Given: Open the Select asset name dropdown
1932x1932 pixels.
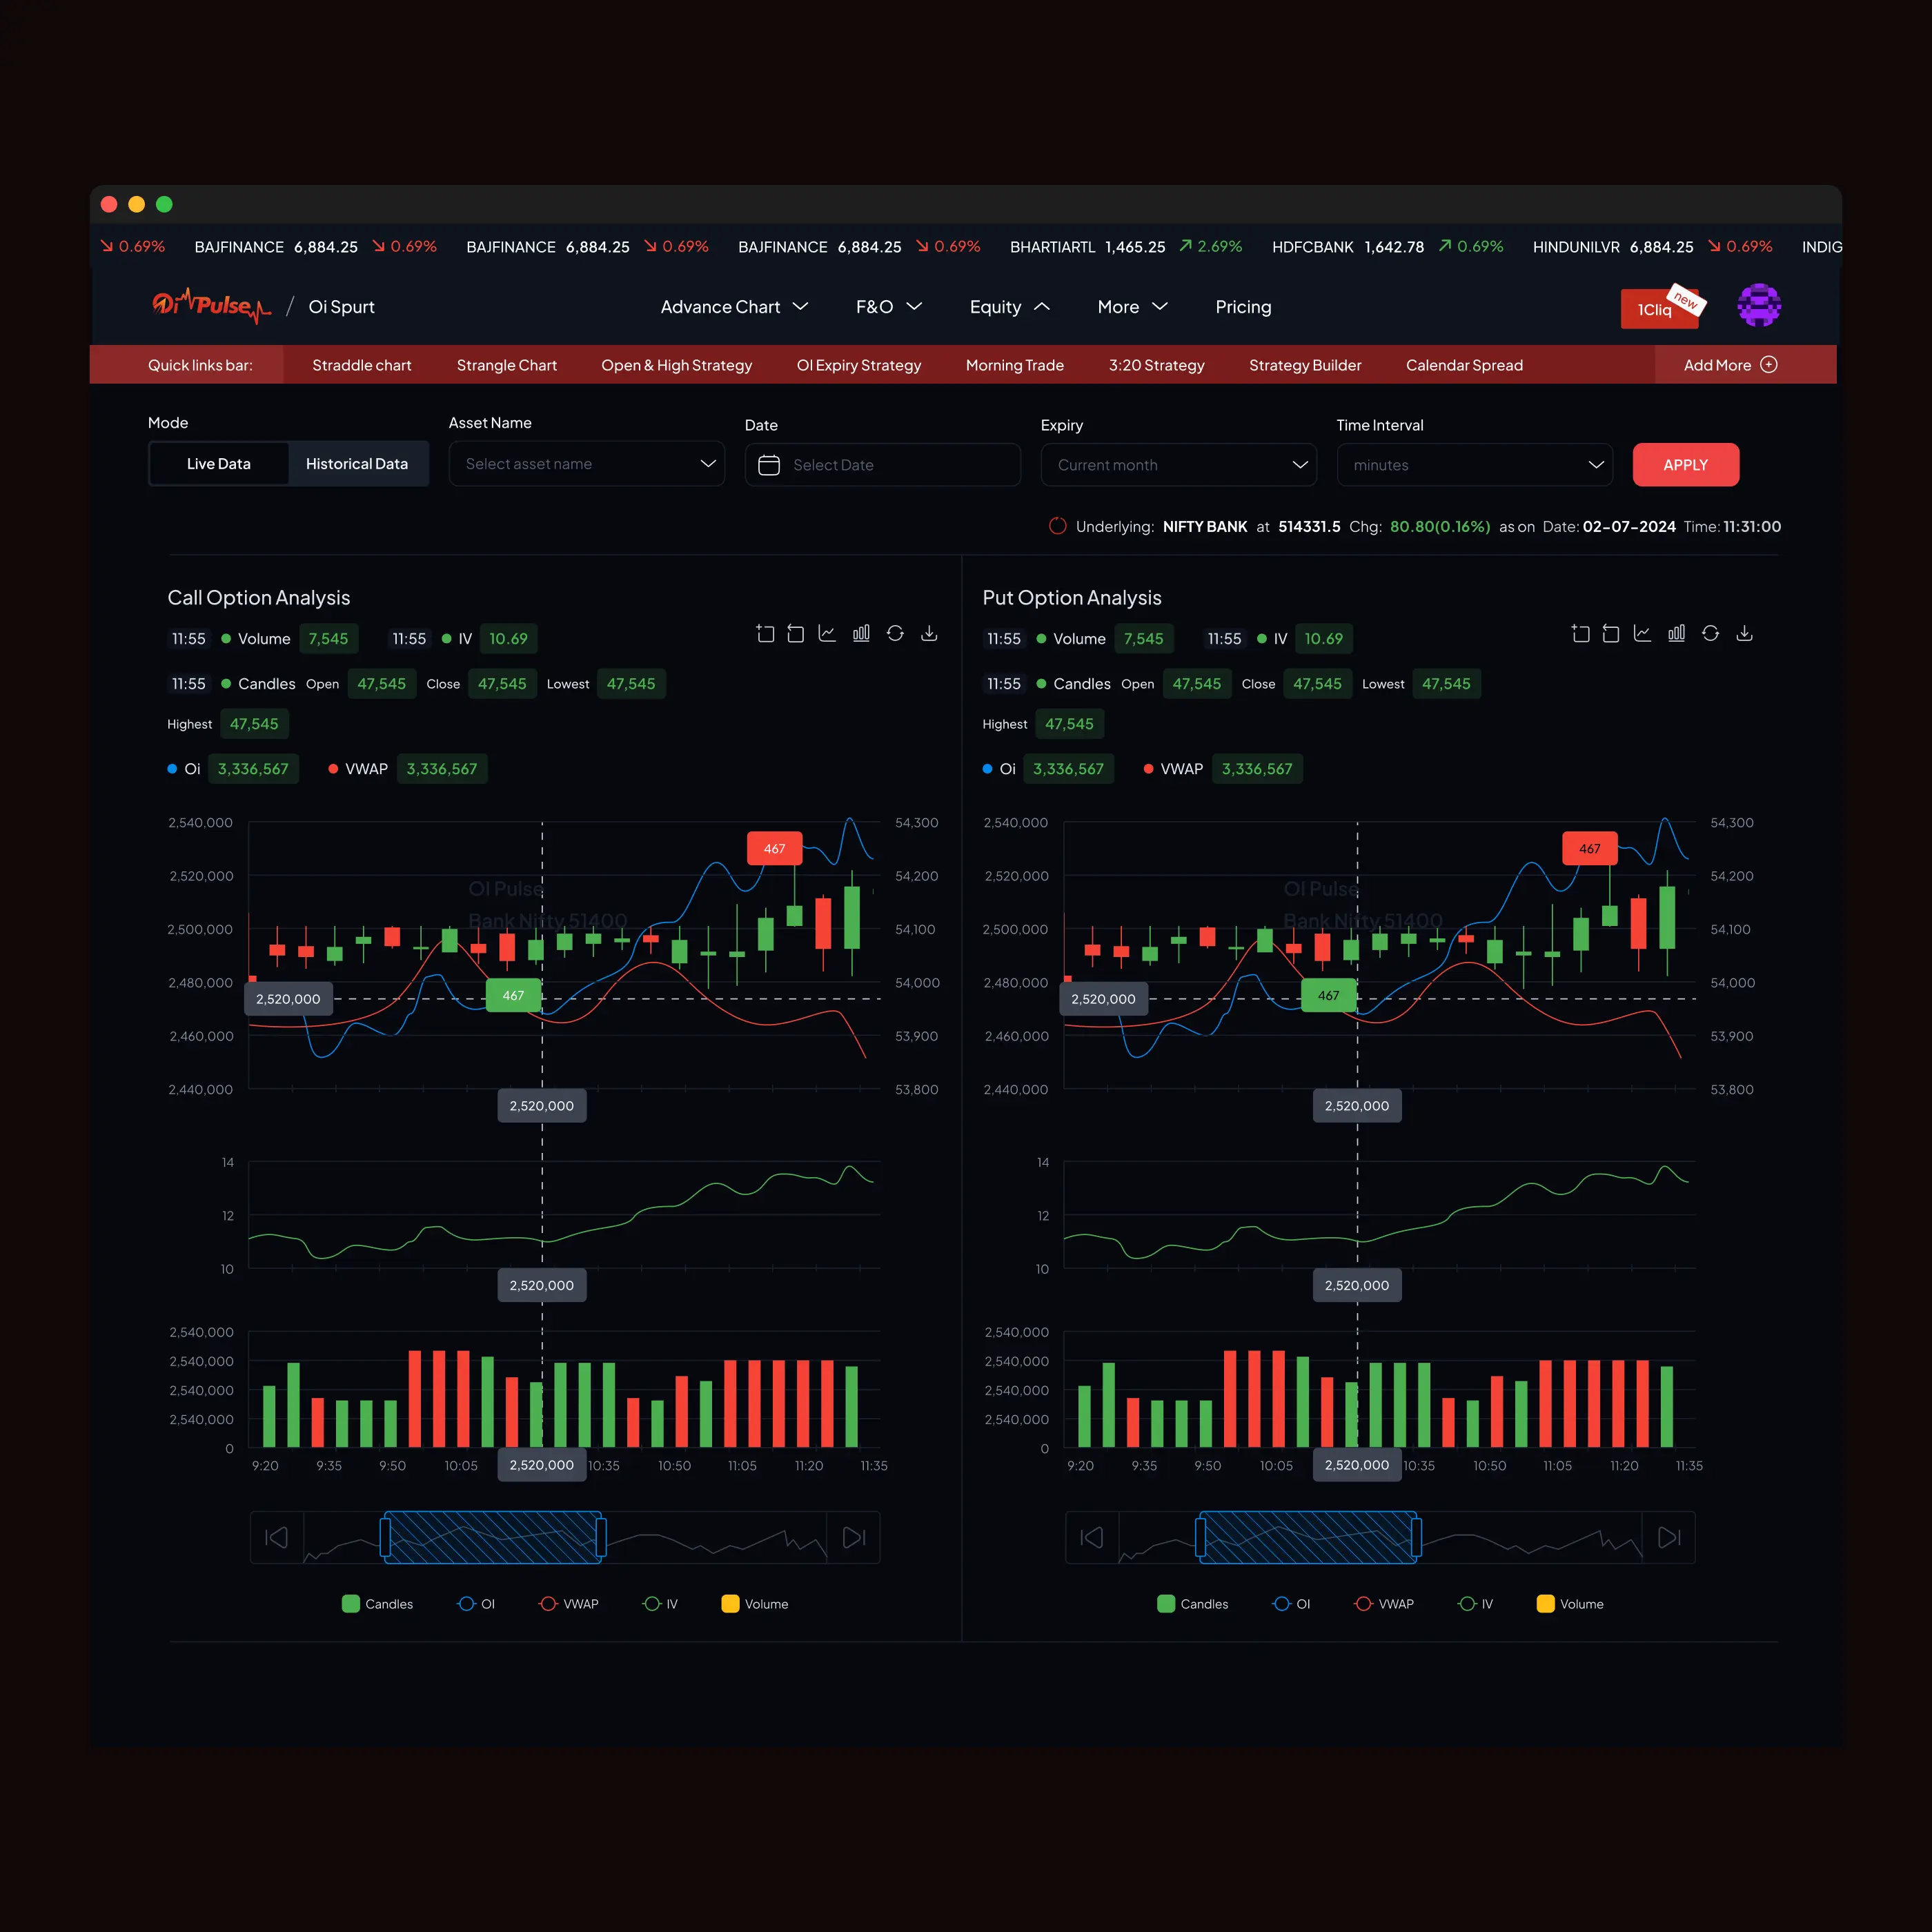Looking at the screenshot, I should pyautogui.click(x=586, y=464).
